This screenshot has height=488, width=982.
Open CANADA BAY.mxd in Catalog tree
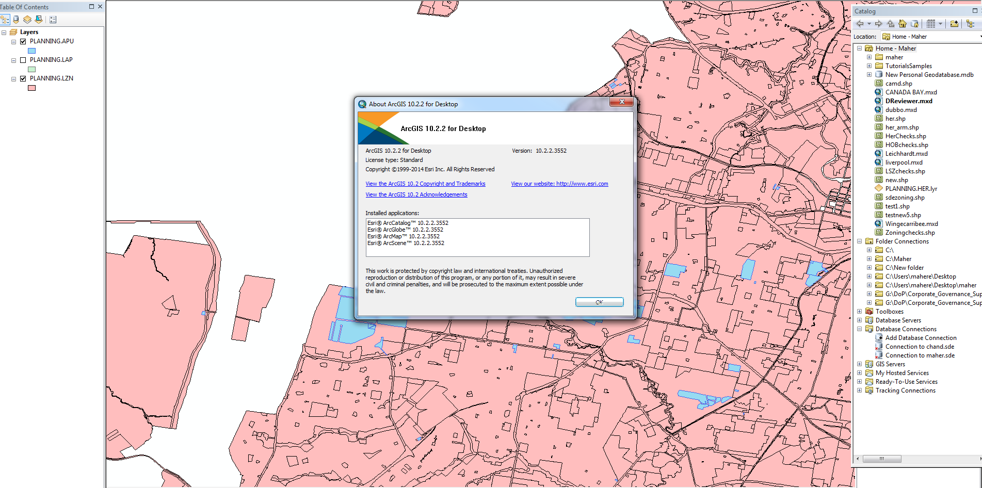click(911, 92)
